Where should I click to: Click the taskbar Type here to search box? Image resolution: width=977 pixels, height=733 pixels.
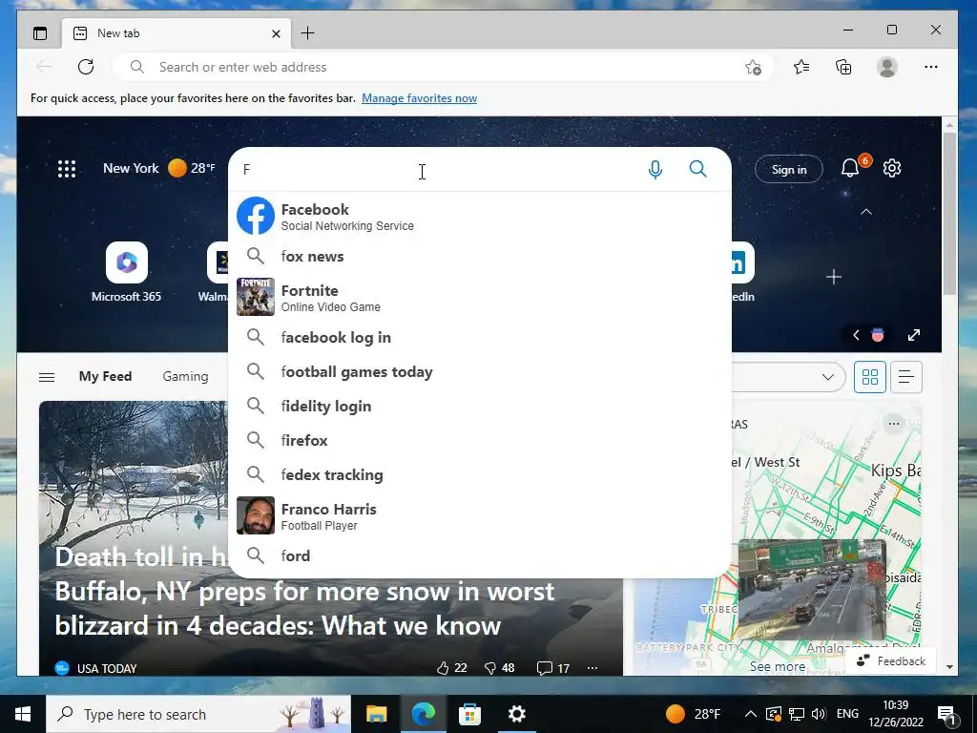coord(198,714)
